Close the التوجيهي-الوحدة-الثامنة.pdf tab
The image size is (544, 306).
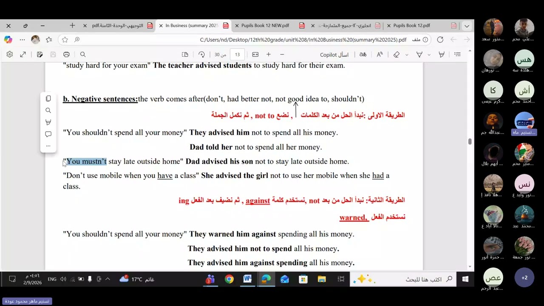click(85, 26)
